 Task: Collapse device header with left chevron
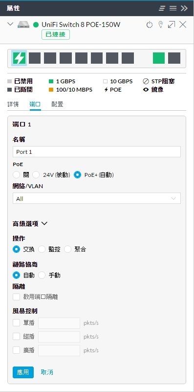point(10,24)
